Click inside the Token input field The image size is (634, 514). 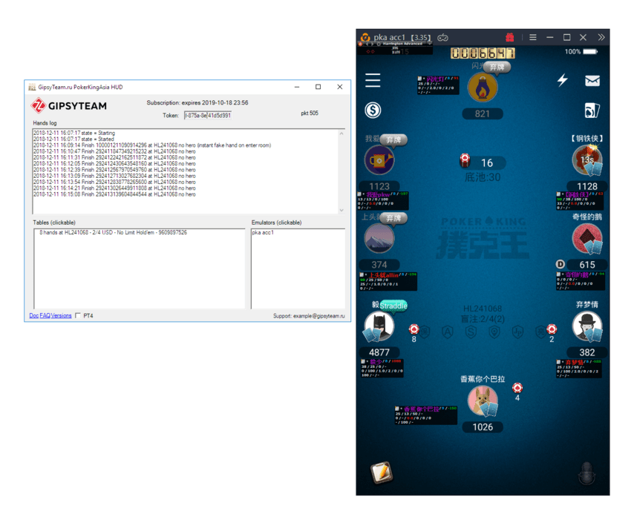pyautogui.click(x=207, y=115)
